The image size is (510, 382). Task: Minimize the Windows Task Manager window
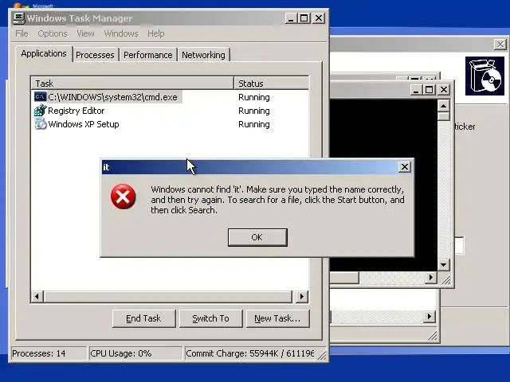click(x=291, y=18)
